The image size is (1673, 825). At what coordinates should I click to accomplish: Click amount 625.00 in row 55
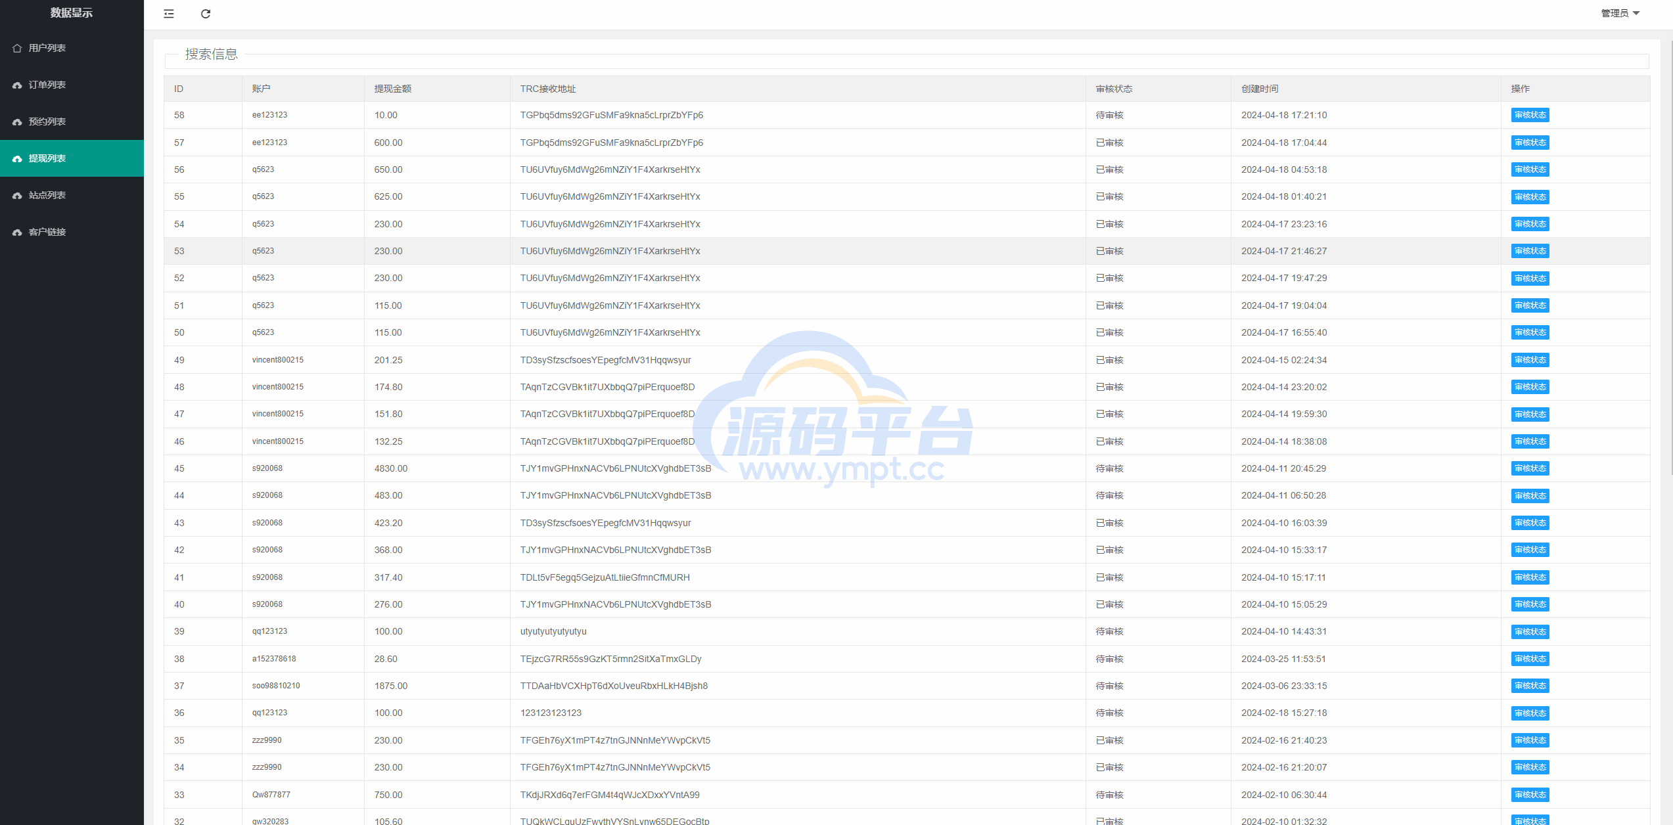(x=388, y=196)
